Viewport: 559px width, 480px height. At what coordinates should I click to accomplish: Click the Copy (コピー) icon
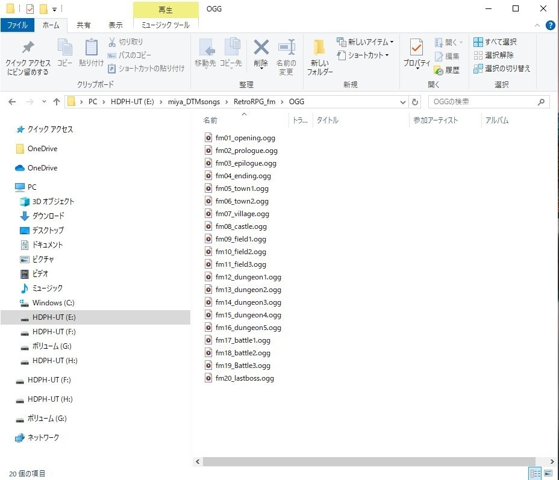point(64,51)
